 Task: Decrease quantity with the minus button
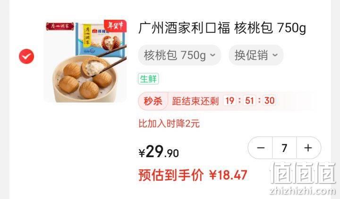260,148
